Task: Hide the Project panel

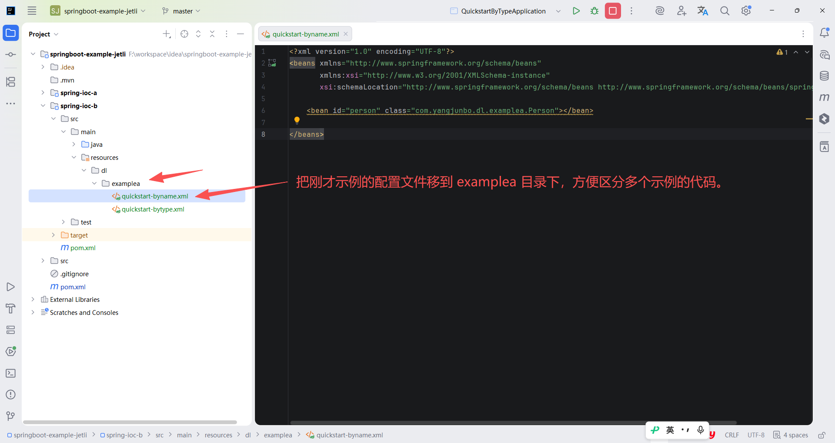Action: pyautogui.click(x=240, y=34)
